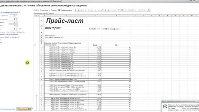Image resolution: width=199 pixels, height=112 pixels.
Task: Adjust stepper of the third numeric field
Action: (16, 22)
